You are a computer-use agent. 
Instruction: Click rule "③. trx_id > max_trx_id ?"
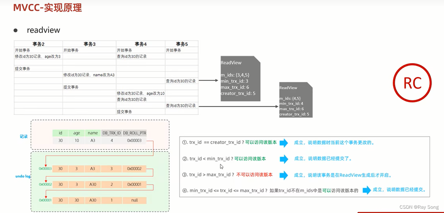(208, 175)
